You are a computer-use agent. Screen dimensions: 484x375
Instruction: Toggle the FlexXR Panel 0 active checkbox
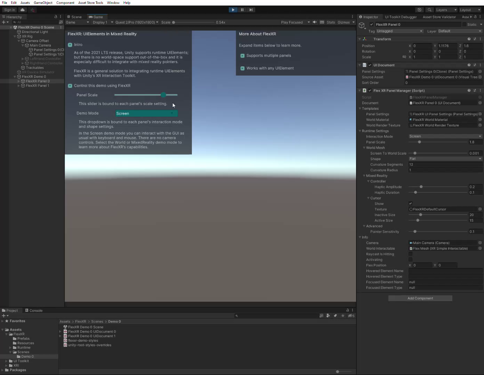[x=372, y=24]
